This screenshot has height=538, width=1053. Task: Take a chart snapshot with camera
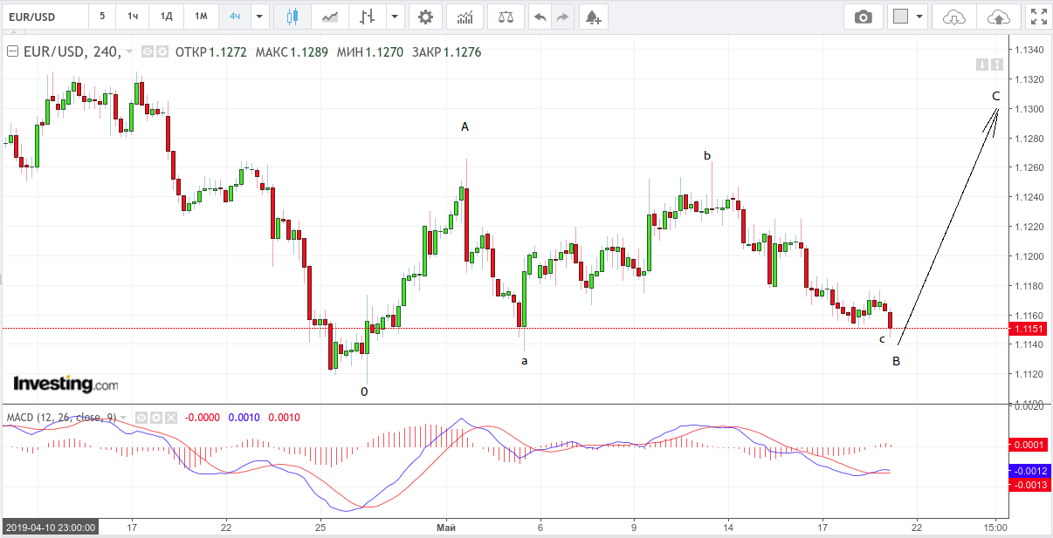click(x=864, y=17)
